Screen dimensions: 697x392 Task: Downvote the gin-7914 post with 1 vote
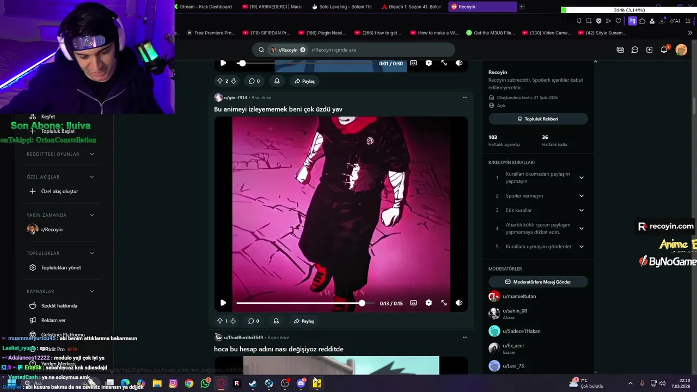(x=233, y=321)
